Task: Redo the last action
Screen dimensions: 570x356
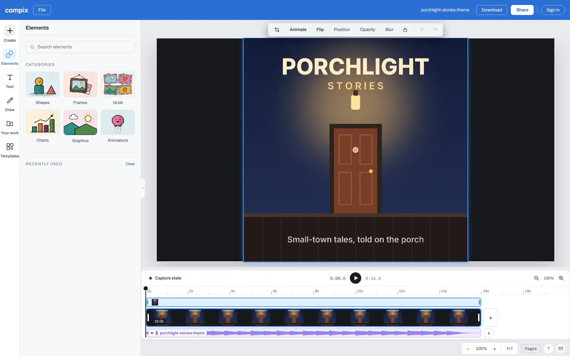Action: coord(435,30)
